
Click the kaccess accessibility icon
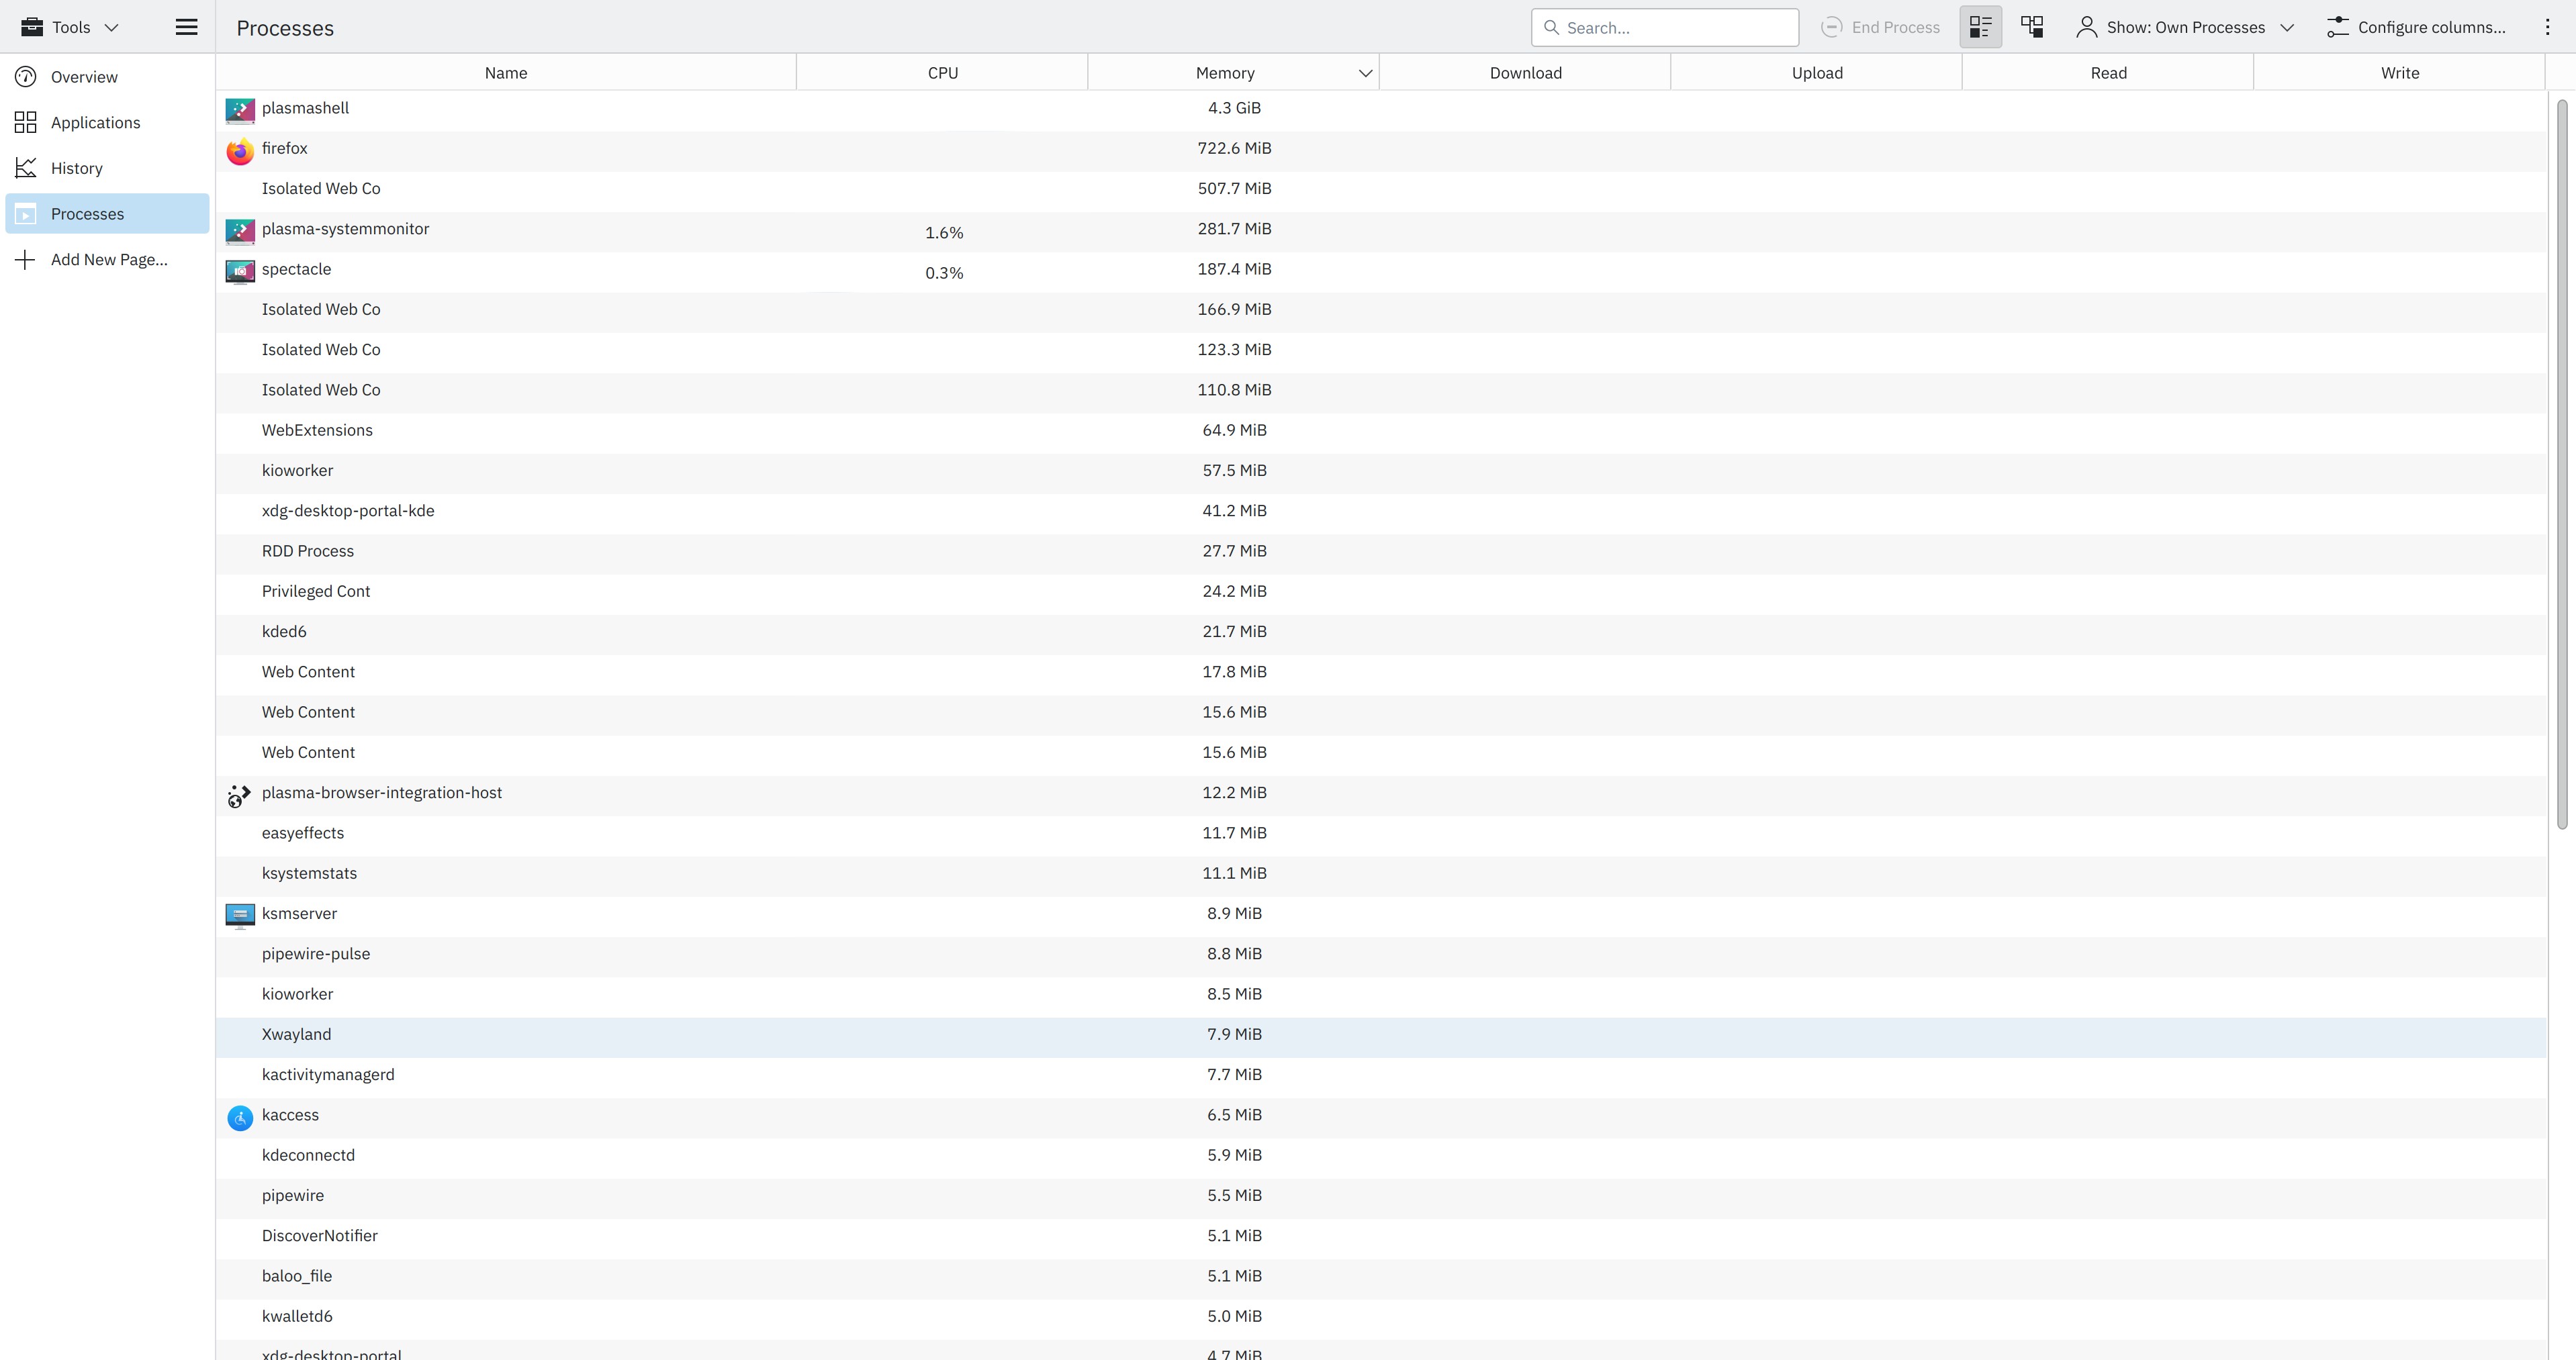point(240,1117)
